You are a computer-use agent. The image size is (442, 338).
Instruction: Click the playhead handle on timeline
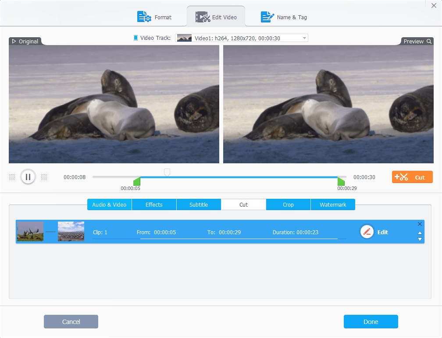tap(167, 172)
